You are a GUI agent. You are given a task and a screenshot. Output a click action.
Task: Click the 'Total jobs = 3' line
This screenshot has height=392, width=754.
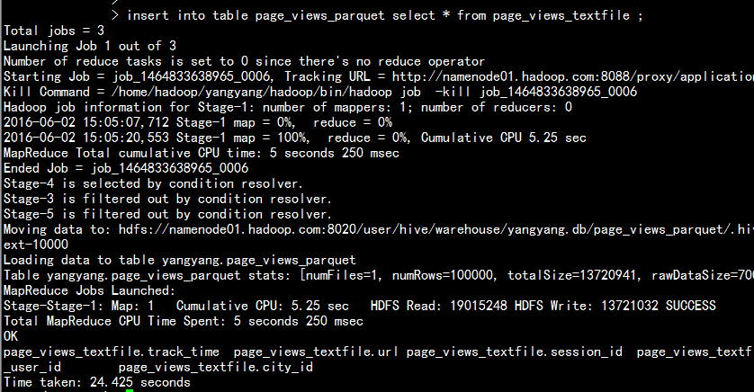54,31
